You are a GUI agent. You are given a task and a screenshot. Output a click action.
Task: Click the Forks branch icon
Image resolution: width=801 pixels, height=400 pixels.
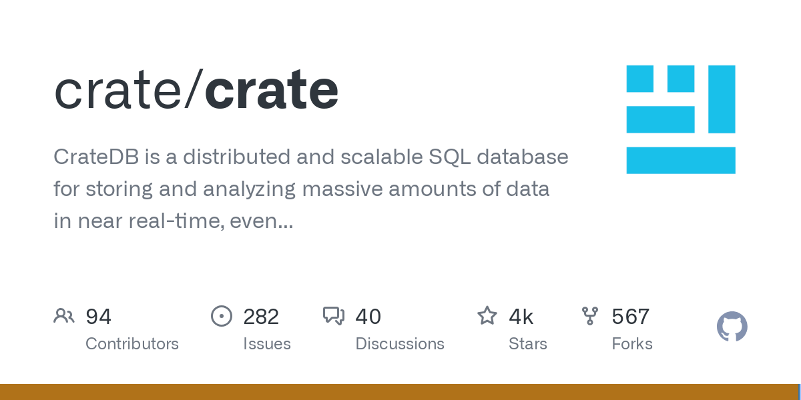click(590, 315)
